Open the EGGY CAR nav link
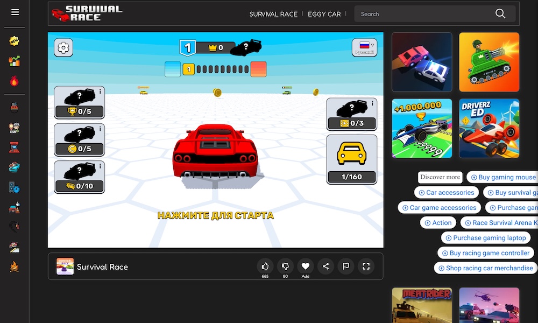538x323 pixels. click(x=324, y=14)
